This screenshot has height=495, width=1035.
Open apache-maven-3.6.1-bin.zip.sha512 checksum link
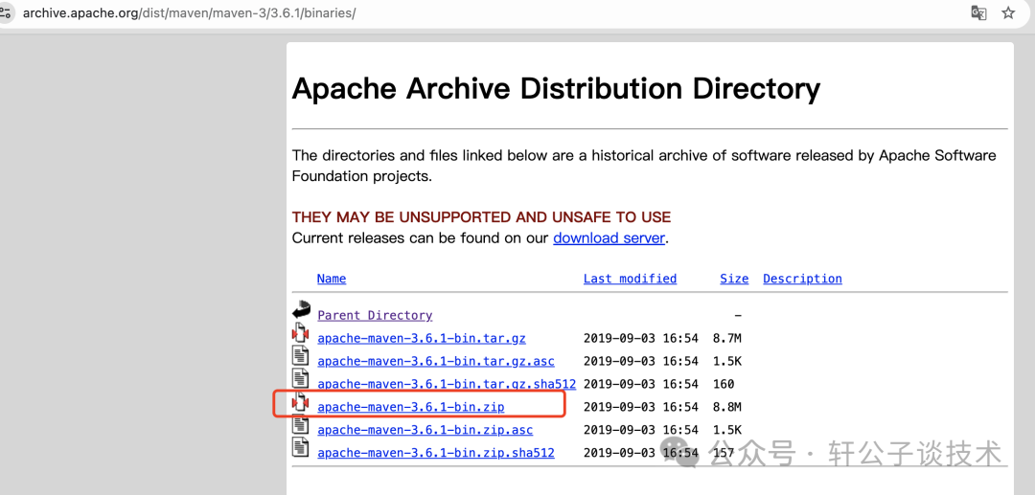tap(436, 453)
